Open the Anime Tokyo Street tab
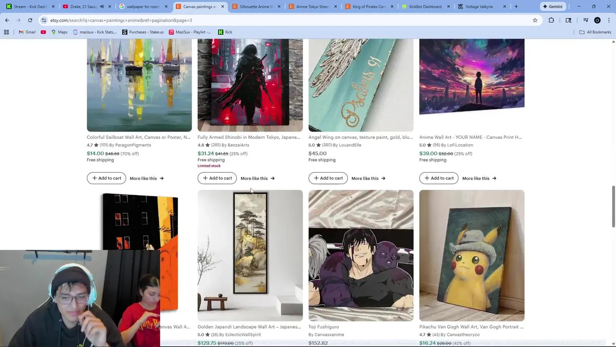Viewport: 616px width, 347px height. click(x=312, y=7)
